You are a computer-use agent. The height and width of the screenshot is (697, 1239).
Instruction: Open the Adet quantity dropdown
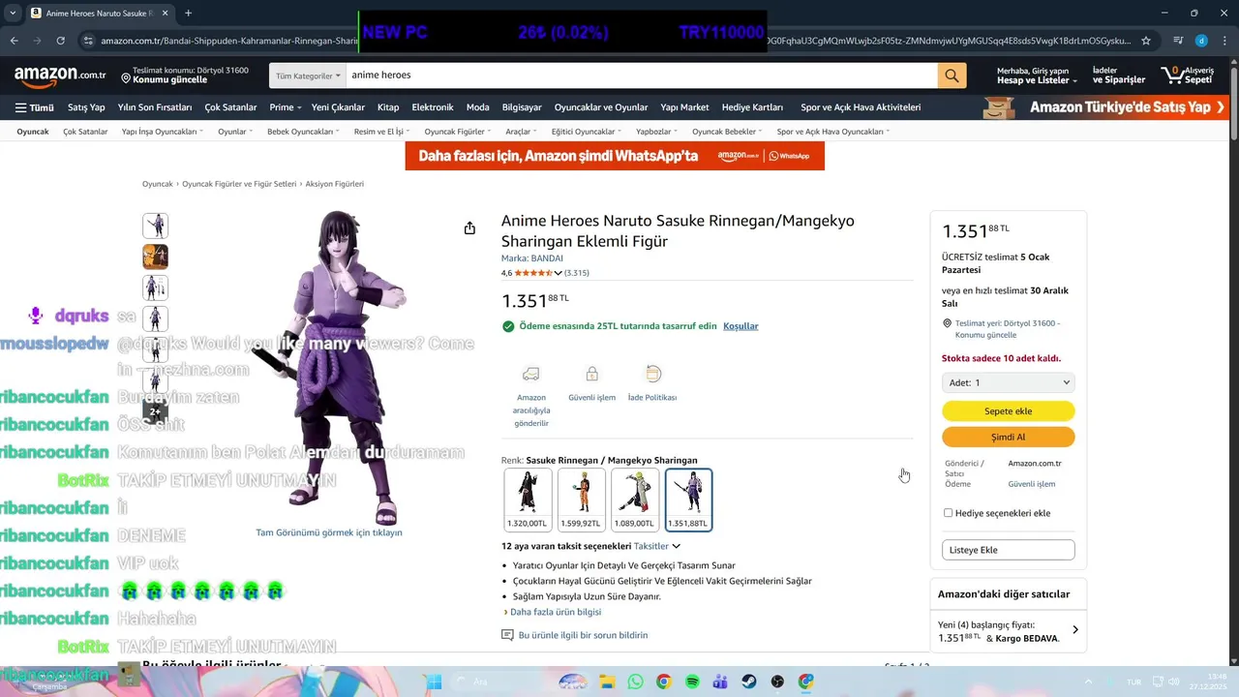point(1008,382)
